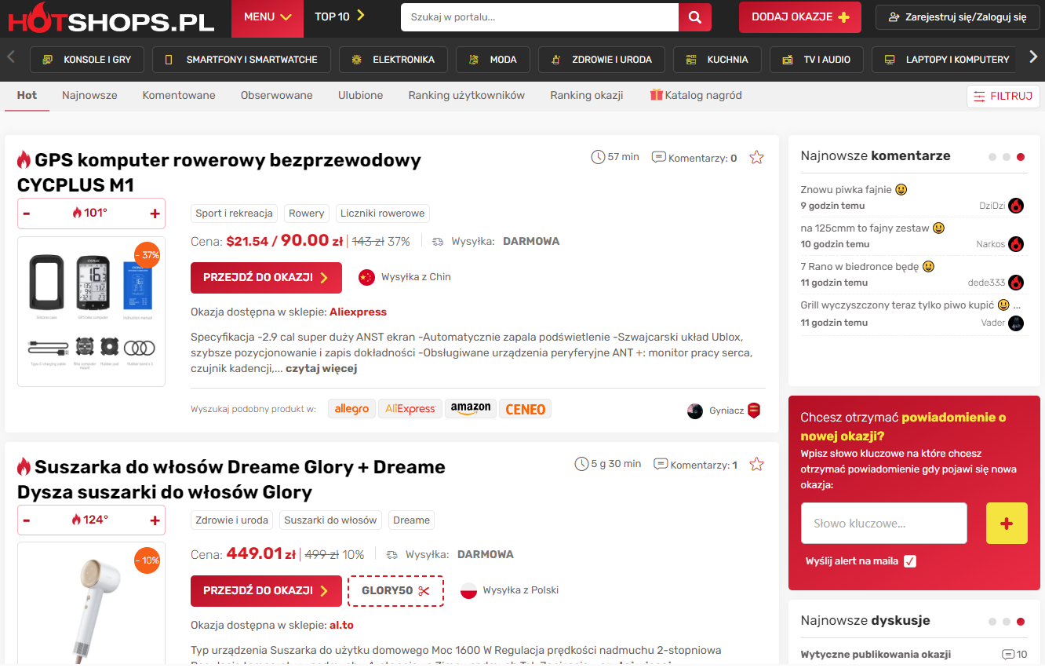Click Vader's avatar in latest comments
Screen dimensions: 1045x668
[1016, 323]
